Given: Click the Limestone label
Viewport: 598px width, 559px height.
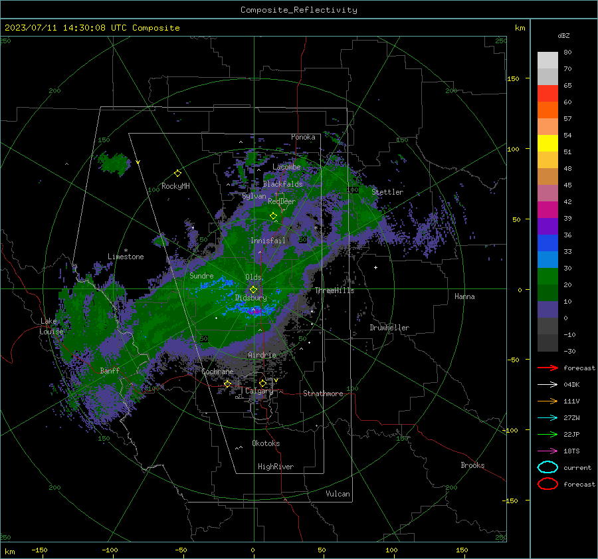Looking at the screenshot, I should coord(126,257).
